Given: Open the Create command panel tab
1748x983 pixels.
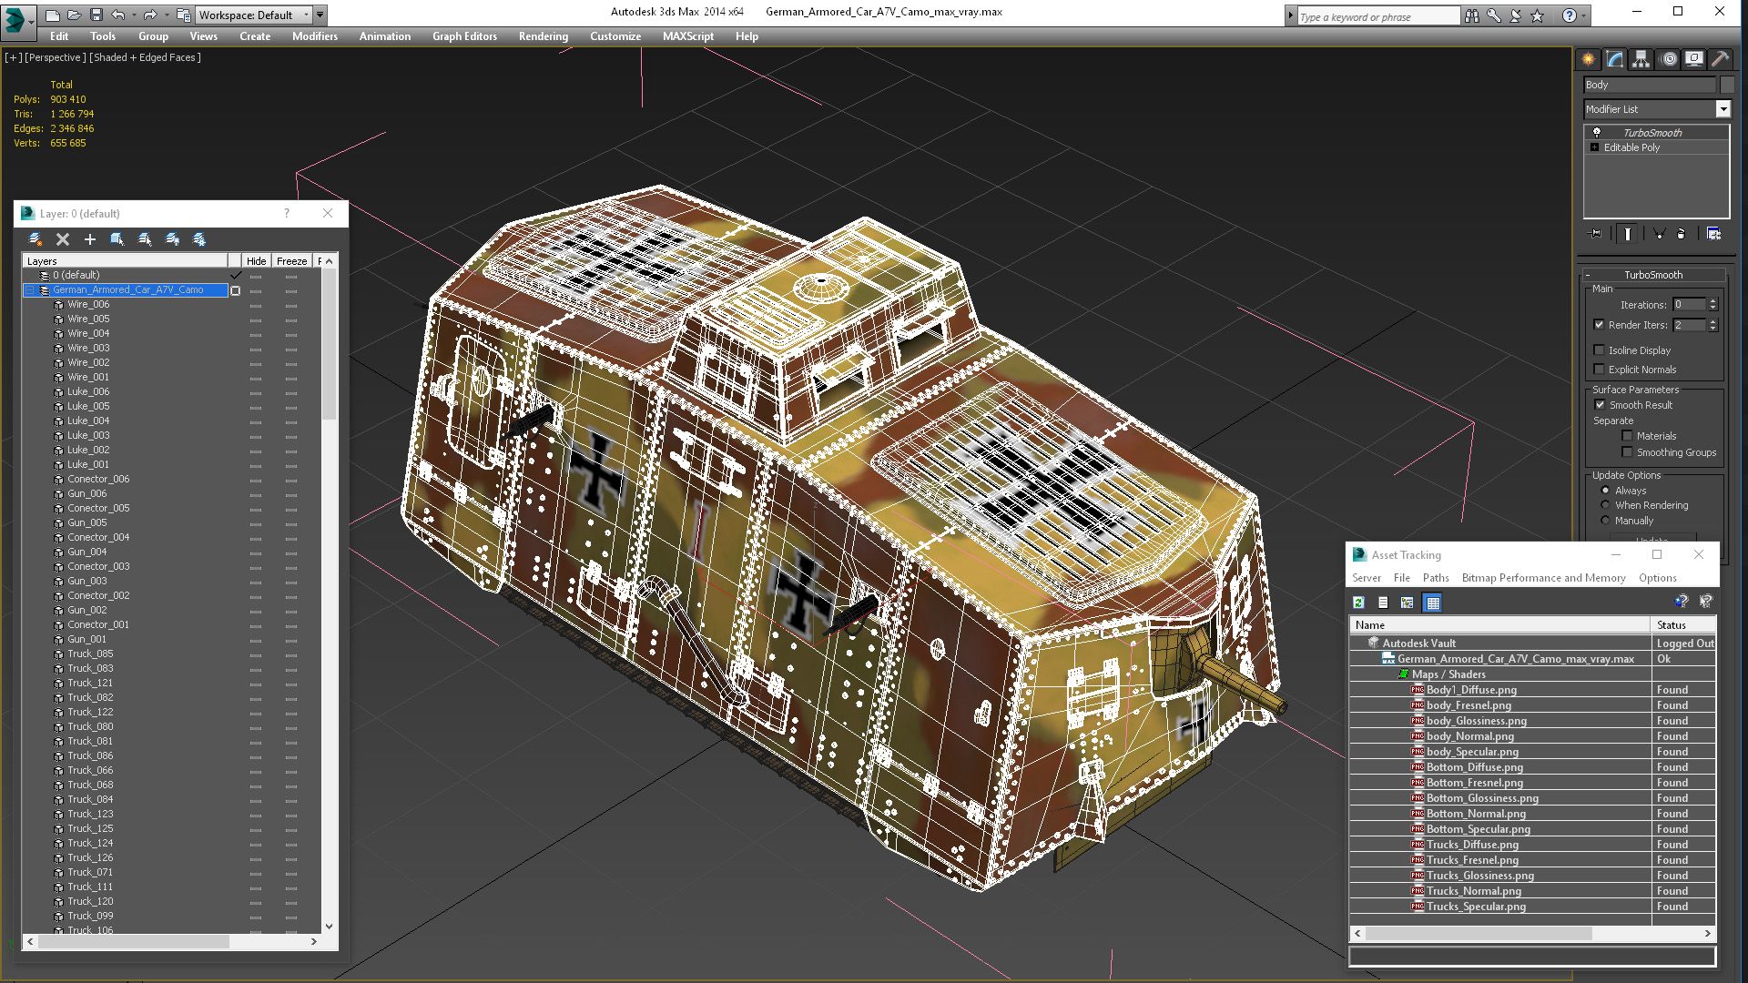Looking at the screenshot, I should [x=1589, y=59].
